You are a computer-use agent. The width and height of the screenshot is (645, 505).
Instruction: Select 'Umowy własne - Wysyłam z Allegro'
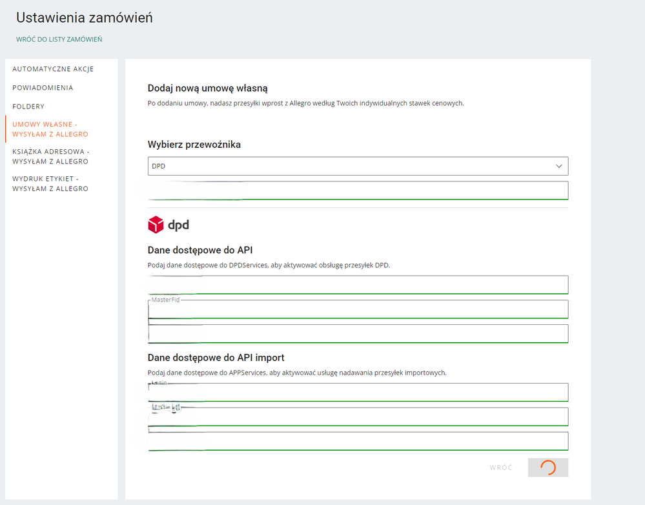pyautogui.click(x=50, y=129)
